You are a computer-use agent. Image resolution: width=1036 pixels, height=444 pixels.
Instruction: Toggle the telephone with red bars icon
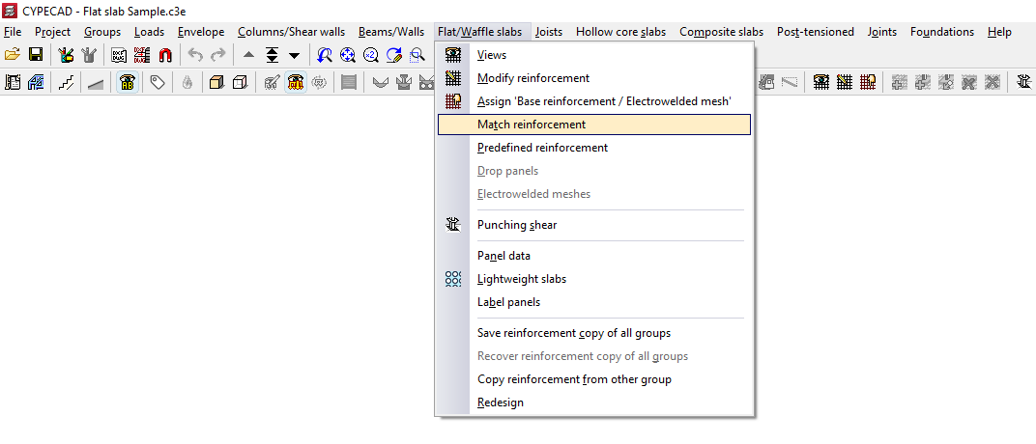tap(296, 82)
